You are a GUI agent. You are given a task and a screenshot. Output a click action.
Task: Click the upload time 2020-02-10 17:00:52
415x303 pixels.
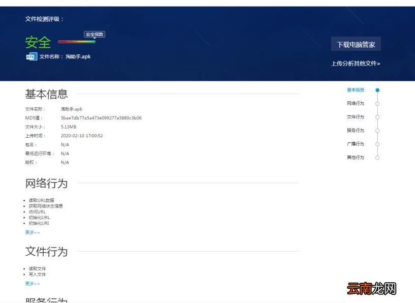point(82,136)
